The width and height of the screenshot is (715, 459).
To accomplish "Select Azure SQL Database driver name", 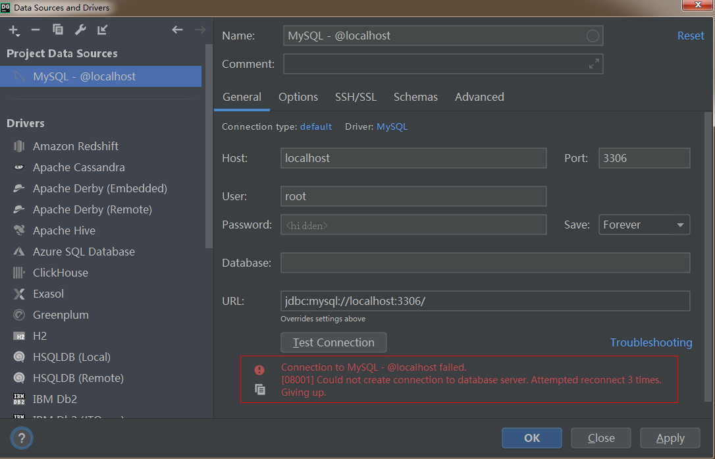I will [x=84, y=252].
